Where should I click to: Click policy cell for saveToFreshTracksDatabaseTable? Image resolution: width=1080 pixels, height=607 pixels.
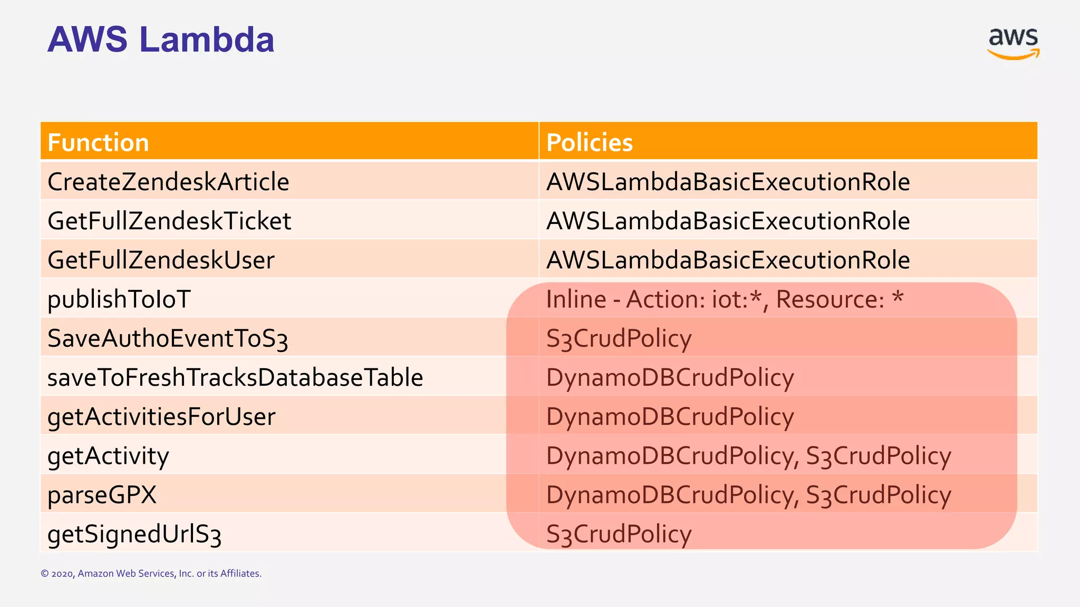coord(670,377)
